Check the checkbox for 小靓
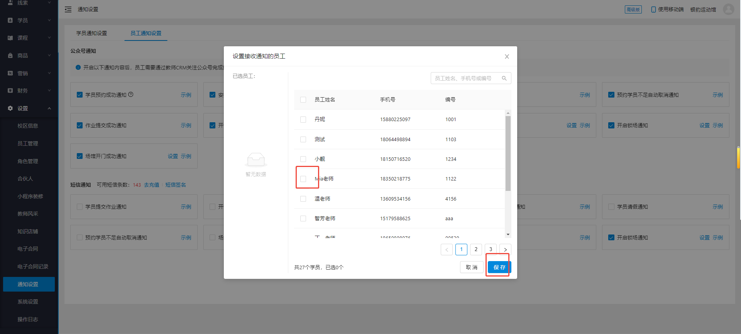The height and width of the screenshot is (334, 741). pyautogui.click(x=303, y=159)
